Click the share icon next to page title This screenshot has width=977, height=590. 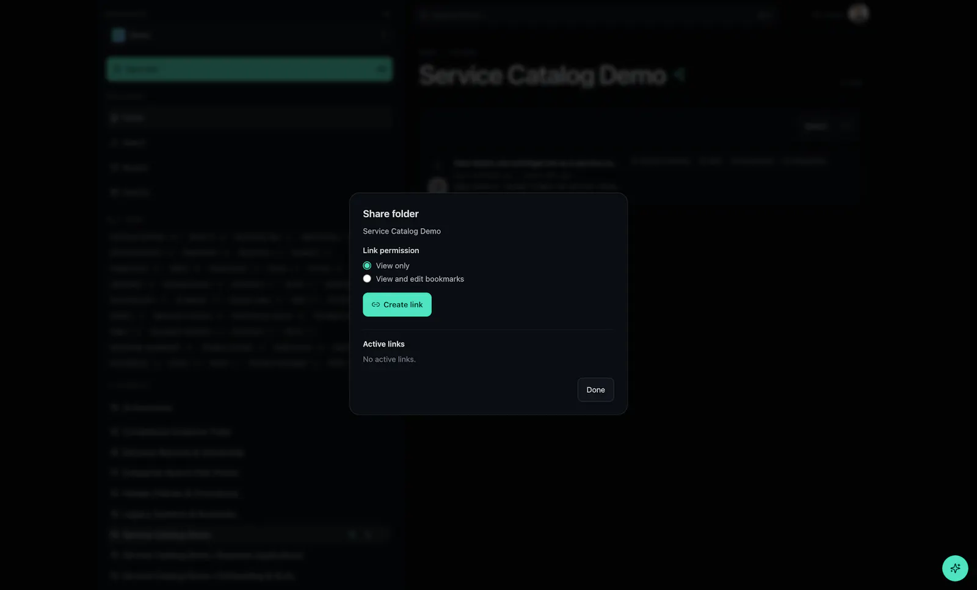pos(679,74)
